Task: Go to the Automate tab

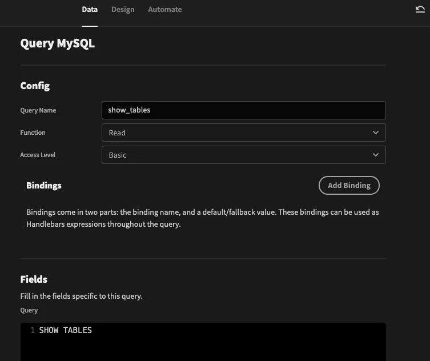Action: [x=165, y=10]
